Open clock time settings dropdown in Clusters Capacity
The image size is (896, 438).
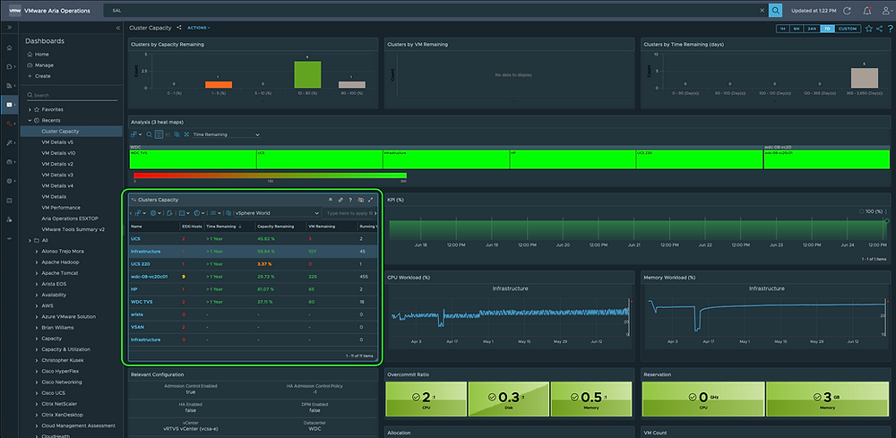point(199,213)
